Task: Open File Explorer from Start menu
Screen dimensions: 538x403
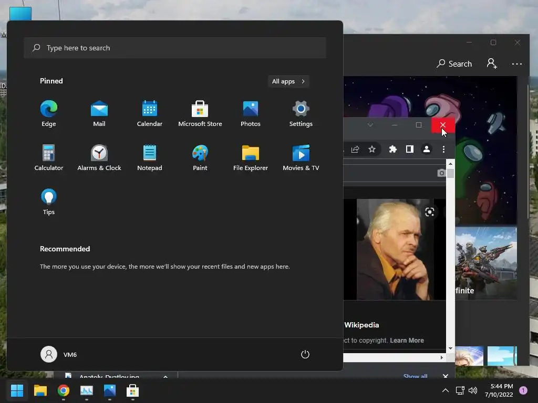Action: click(251, 158)
